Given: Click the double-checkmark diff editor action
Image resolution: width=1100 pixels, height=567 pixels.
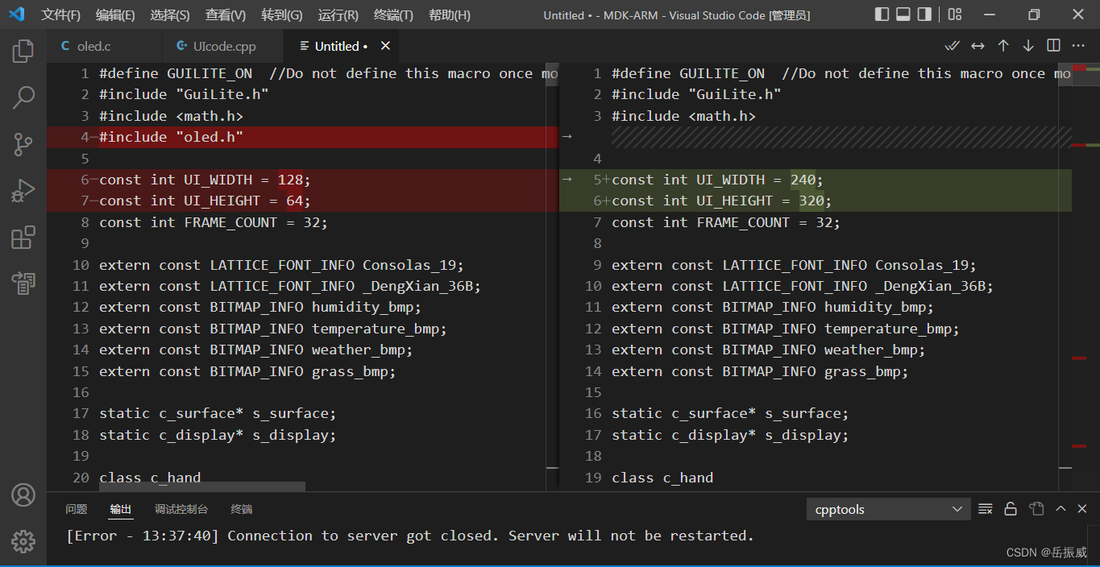Looking at the screenshot, I should pos(953,46).
